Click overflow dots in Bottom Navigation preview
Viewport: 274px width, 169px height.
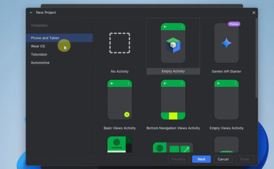click(x=182, y=83)
